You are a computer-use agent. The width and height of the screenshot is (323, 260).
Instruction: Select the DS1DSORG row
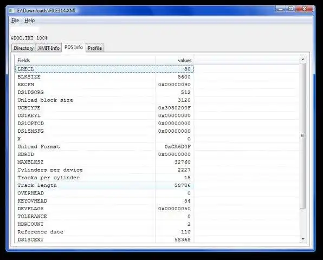click(x=105, y=92)
